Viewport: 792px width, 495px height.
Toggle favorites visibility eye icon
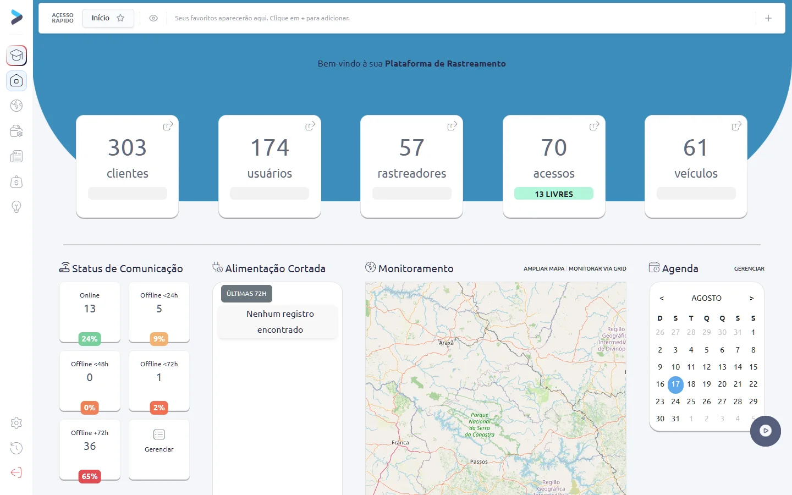(153, 18)
